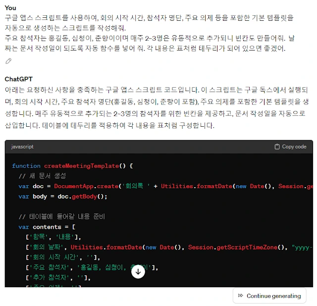Click the DocumentApp.create code text

pos(86,186)
